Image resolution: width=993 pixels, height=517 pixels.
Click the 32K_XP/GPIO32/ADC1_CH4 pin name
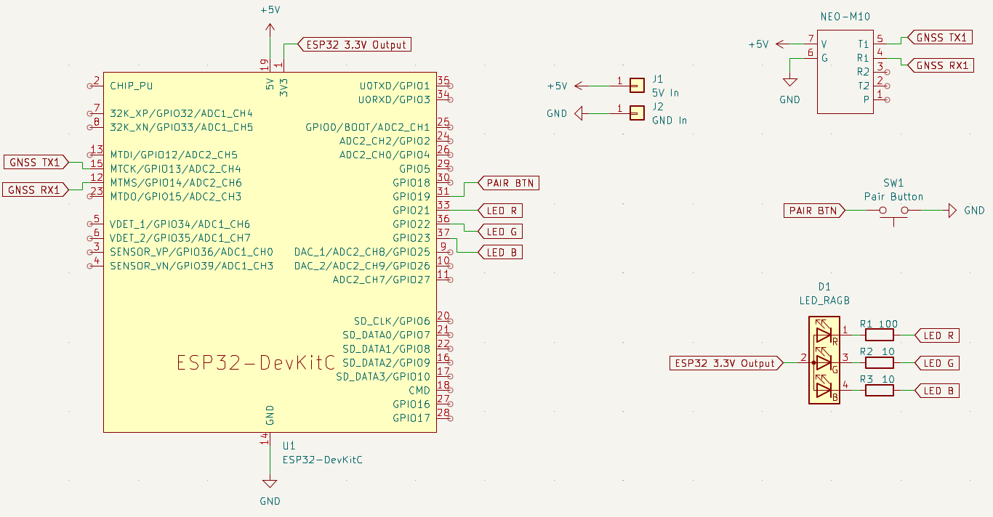(x=182, y=113)
